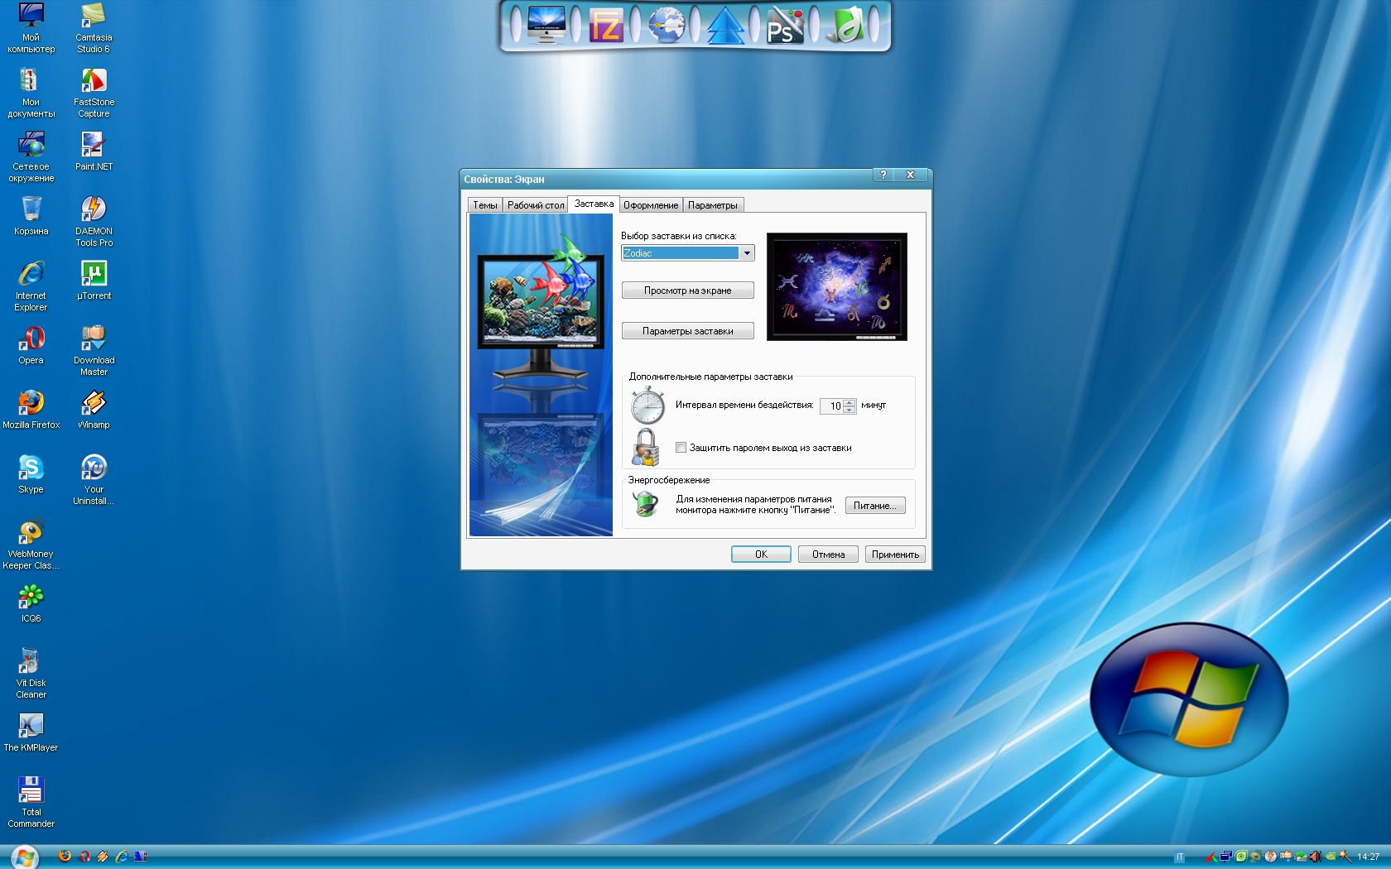Click the DAEMON Tools lightning tray icon
Image resolution: width=1391 pixels, height=869 pixels.
[x=1270, y=857]
